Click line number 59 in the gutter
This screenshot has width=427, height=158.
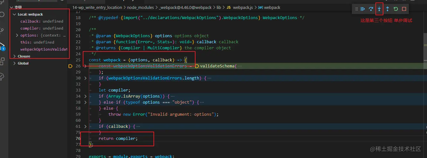click(x=78, y=114)
